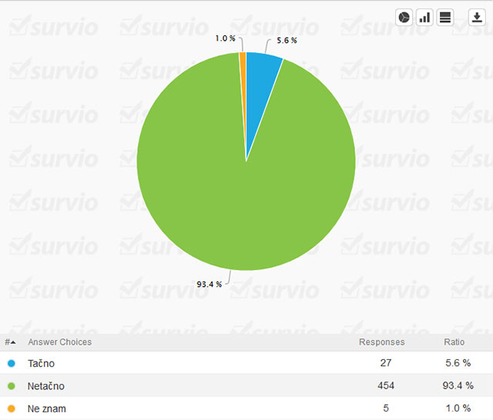Click the orange Ne znam legend dot
This screenshot has height=420, width=493.
[x=11, y=409]
